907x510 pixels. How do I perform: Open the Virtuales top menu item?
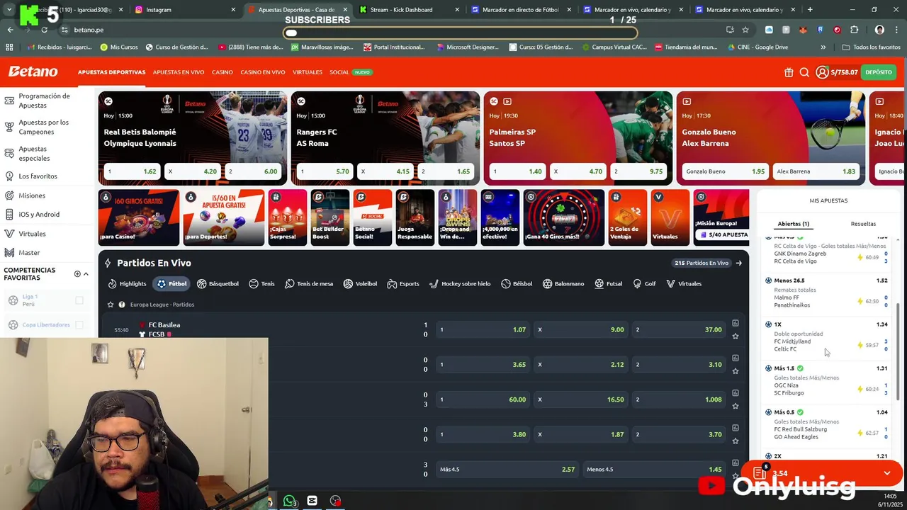pyautogui.click(x=308, y=72)
